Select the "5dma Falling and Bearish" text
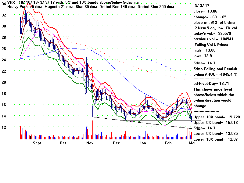Viewport: 244px width, 183px height. [x=215, y=69]
